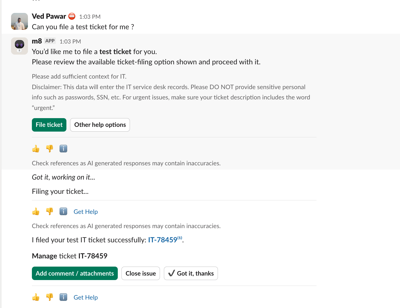Click info icon below Manage ticket buttons
400x308 pixels.
click(63, 297)
